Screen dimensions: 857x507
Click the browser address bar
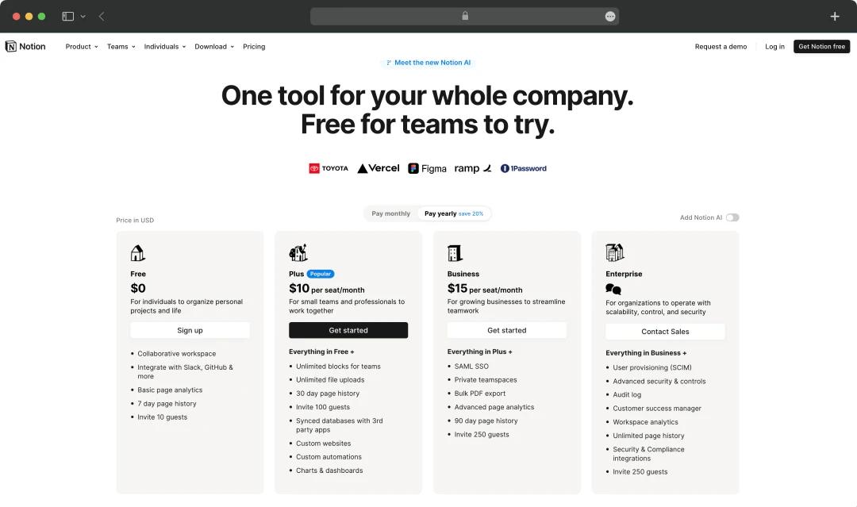click(x=464, y=16)
